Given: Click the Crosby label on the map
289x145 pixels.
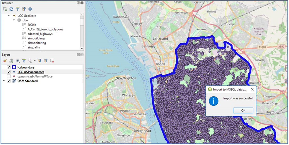Looking at the screenshot, I should point(137,24).
